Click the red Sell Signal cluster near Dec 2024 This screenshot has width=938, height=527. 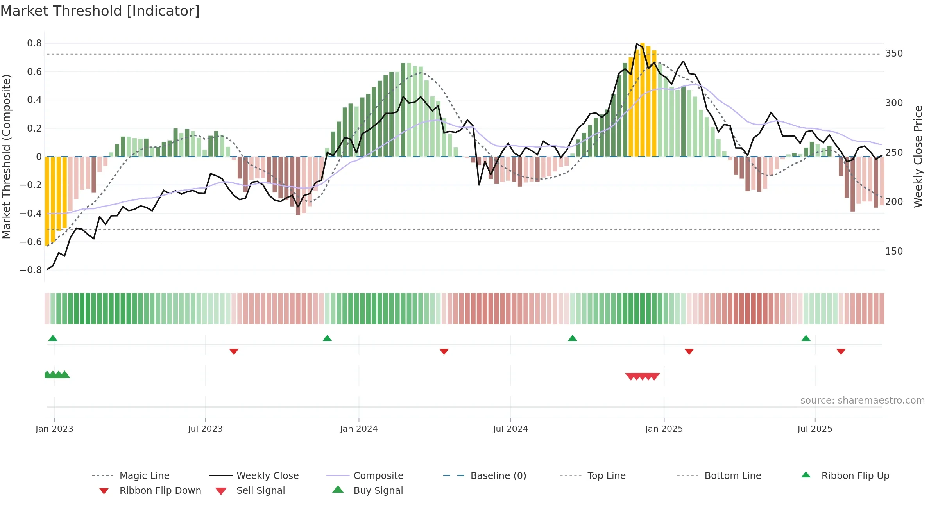tap(643, 377)
